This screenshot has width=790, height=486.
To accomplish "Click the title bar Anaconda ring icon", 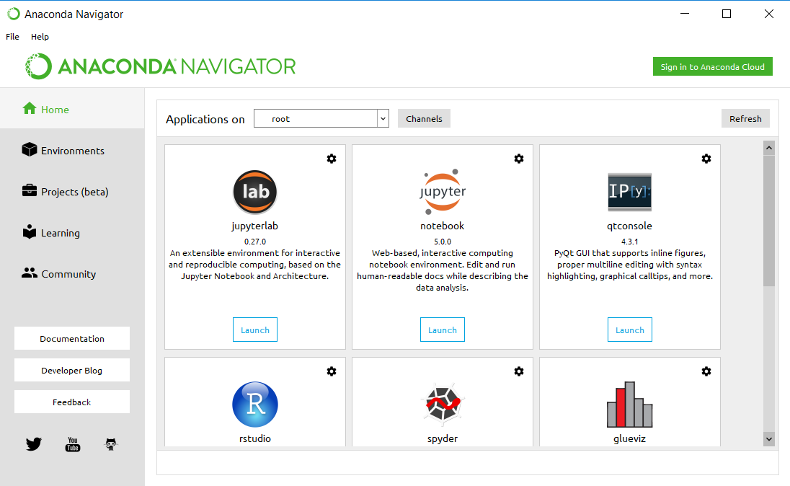I will coord(14,14).
